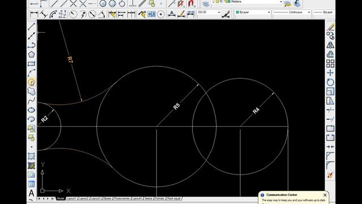Select the Baseline dimension tool

tap(122, 14)
